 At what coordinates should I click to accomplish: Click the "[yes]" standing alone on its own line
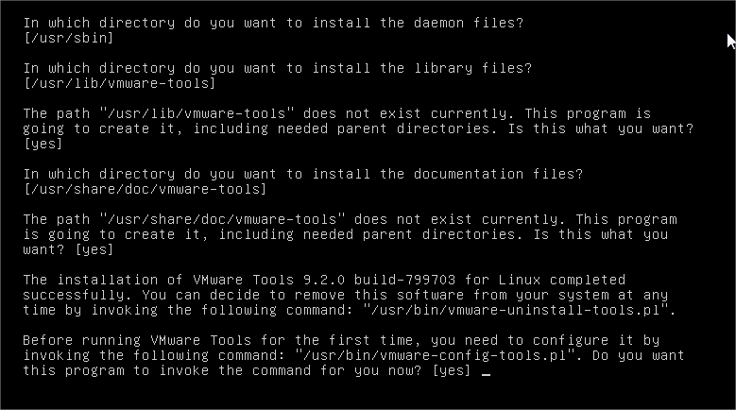pos(43,144)
